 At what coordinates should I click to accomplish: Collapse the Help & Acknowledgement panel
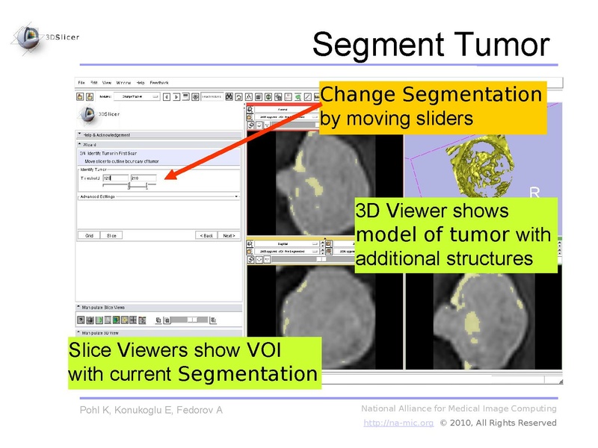(80, 134)
